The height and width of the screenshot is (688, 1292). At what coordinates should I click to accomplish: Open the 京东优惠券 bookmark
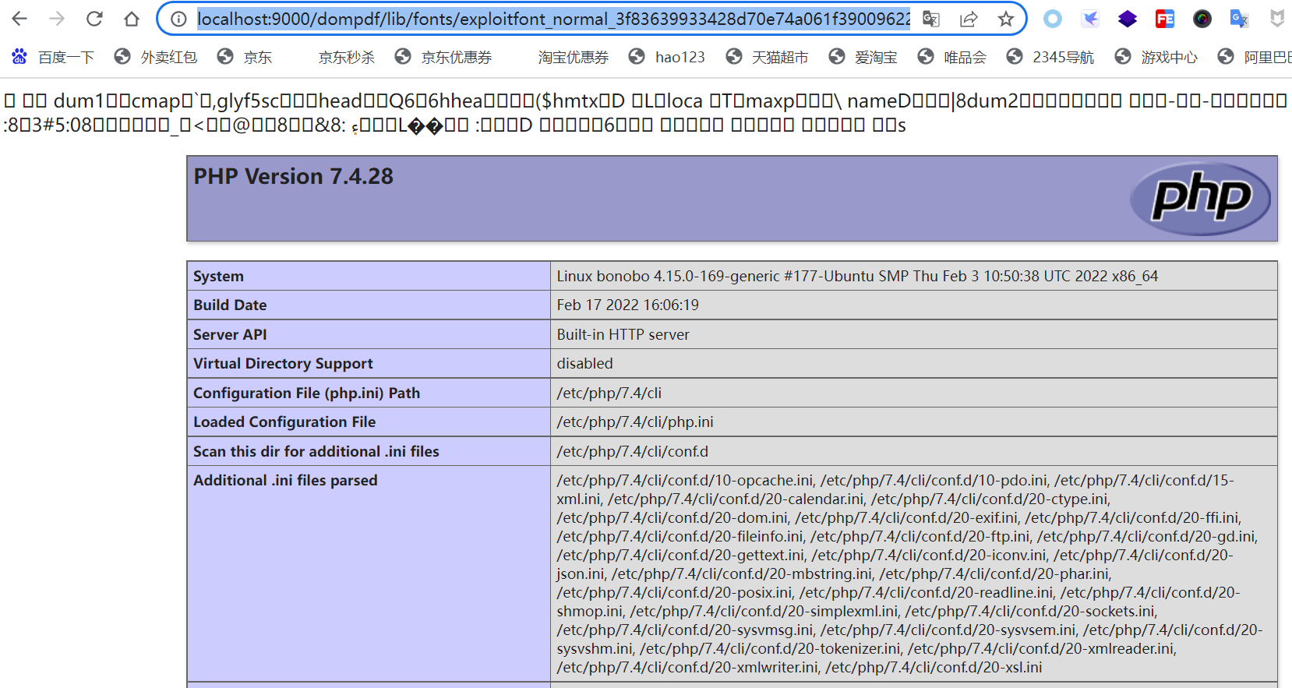click(x=443, y=57)
